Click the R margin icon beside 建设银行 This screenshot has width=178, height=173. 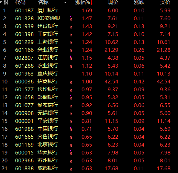pyautogui.click(x=71, y=27)
